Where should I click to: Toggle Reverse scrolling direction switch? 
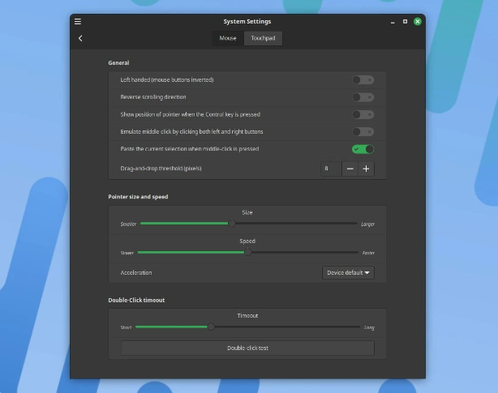coord(363,97)
